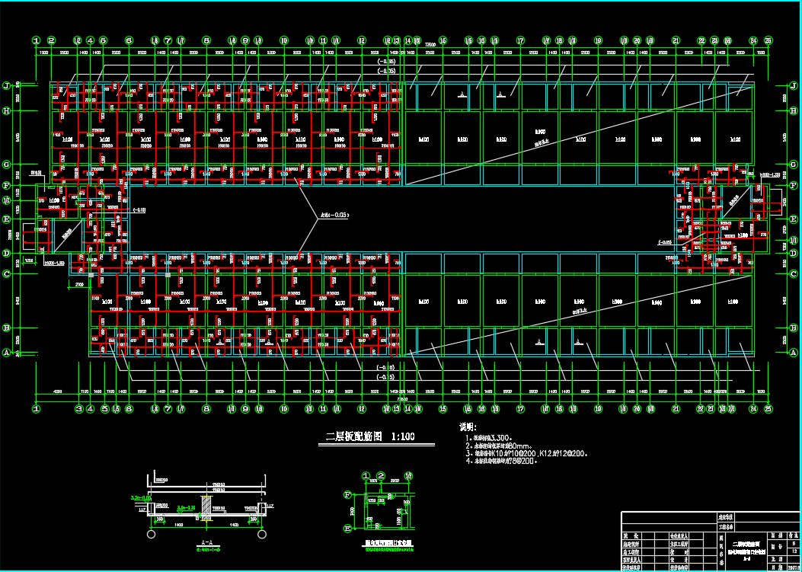Click the left empty axis circle under section A-A
Screen dimensions: 802x572
pyautogui.click(x=152, y=534)
